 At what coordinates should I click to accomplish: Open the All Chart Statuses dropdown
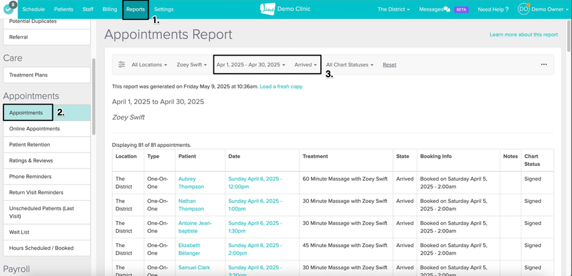click(x=349, y=64)
